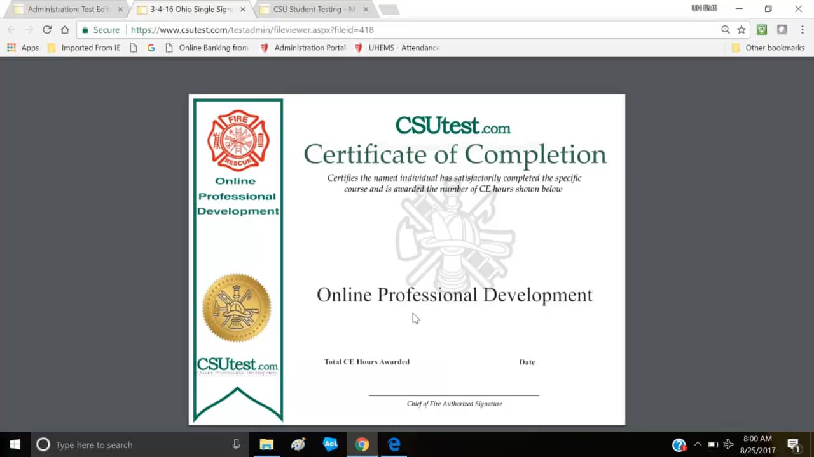Image resolution: width=814 pixels, height=457 pixels.
Task: Open a new browser tab
Action: point(389,10)
